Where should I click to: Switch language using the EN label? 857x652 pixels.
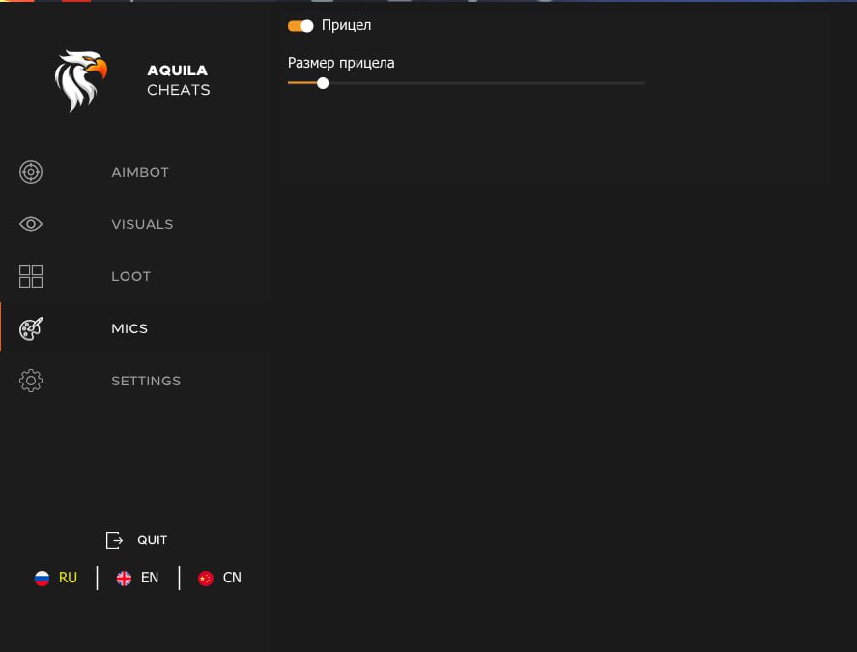(150, 578)
